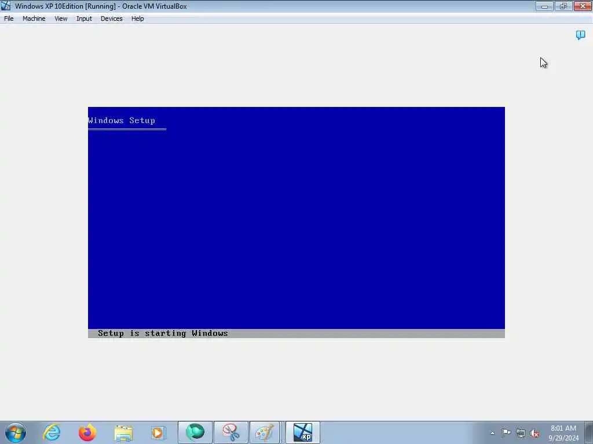Open Action Center flag icon in tray
593x444 pixels.
(x=506, y=432)
